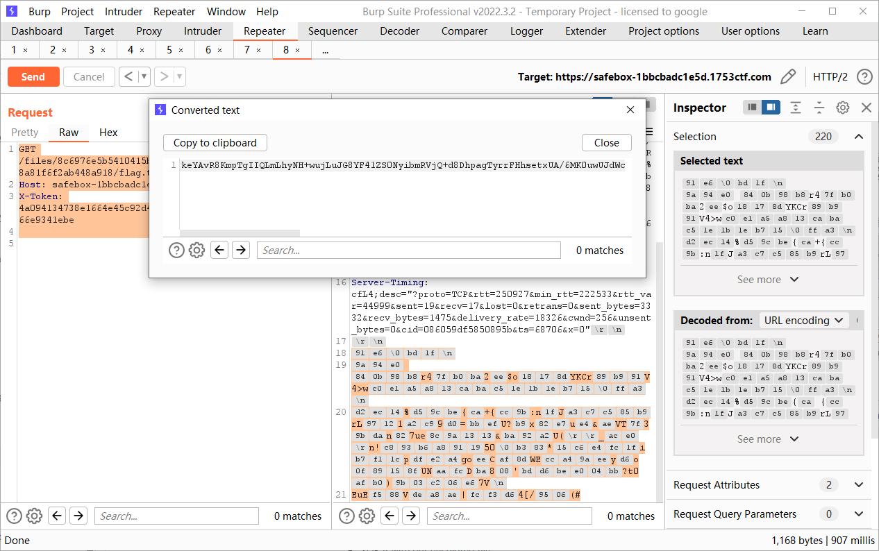Open the Burp menu

click(40, 12)
